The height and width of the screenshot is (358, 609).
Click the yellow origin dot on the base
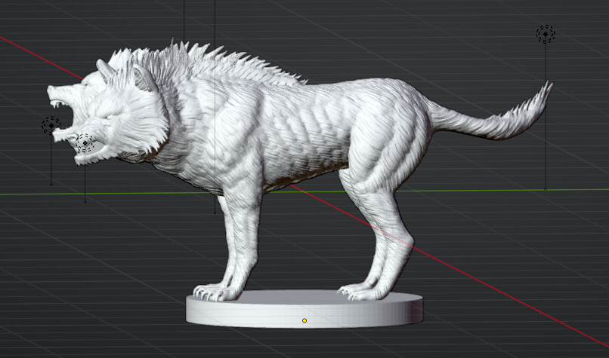304,320
